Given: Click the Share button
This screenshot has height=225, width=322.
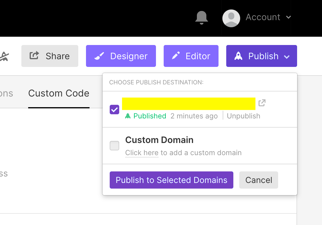Looking at the screenshot, I should click(x=50, y=56).
